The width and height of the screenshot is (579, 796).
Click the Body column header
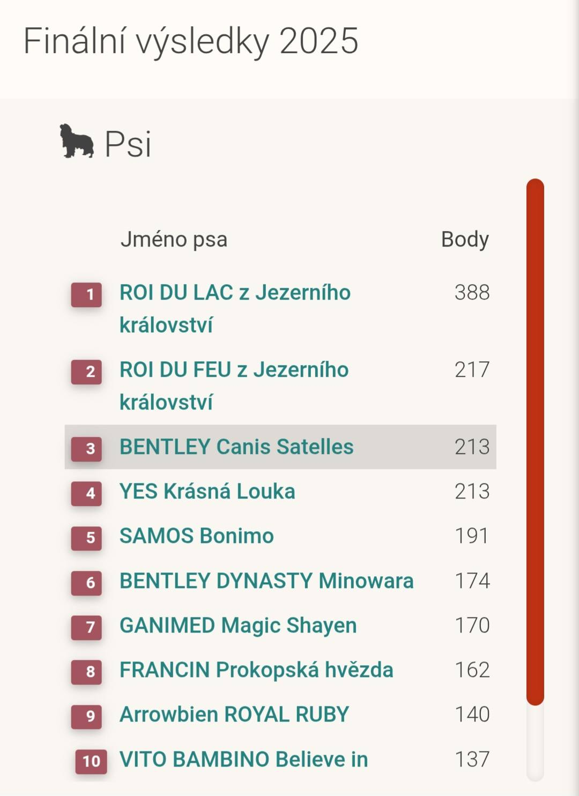465,239
